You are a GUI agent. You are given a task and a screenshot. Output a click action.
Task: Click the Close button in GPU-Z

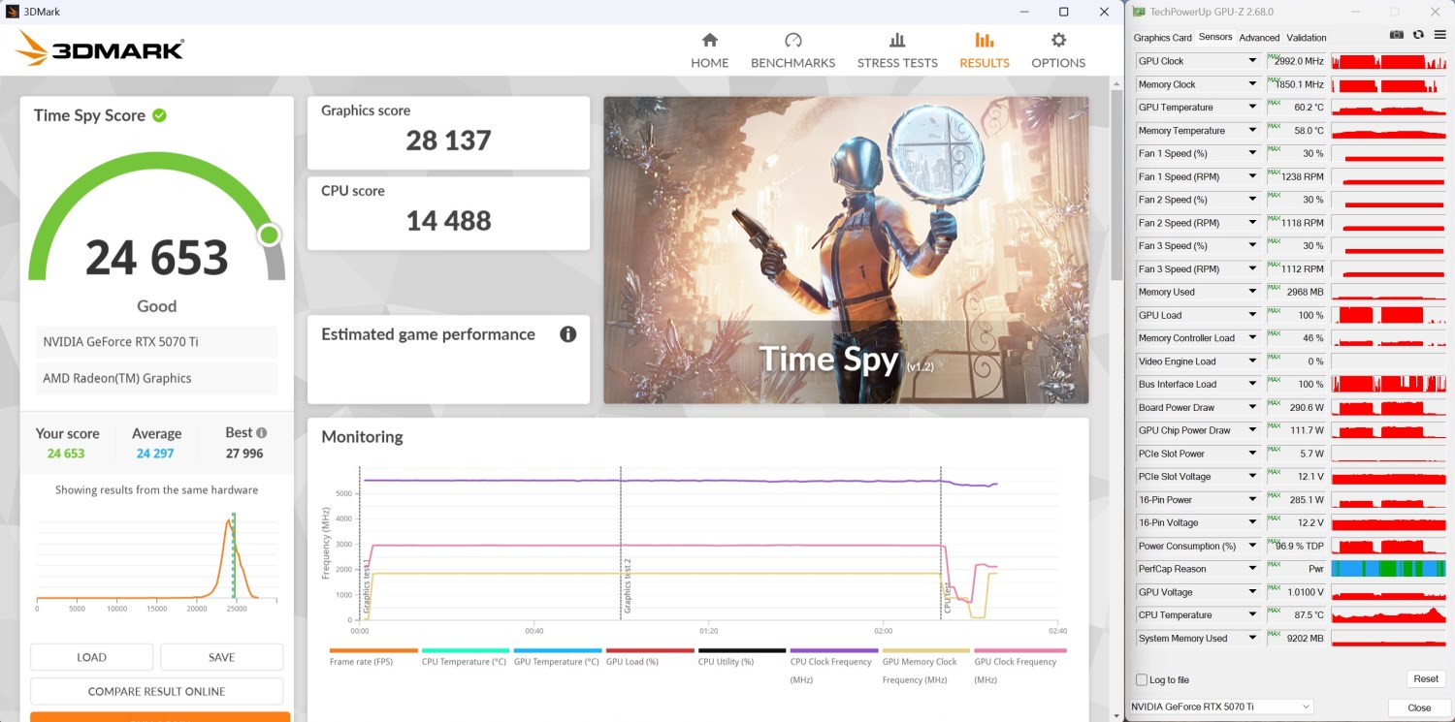1419,707
